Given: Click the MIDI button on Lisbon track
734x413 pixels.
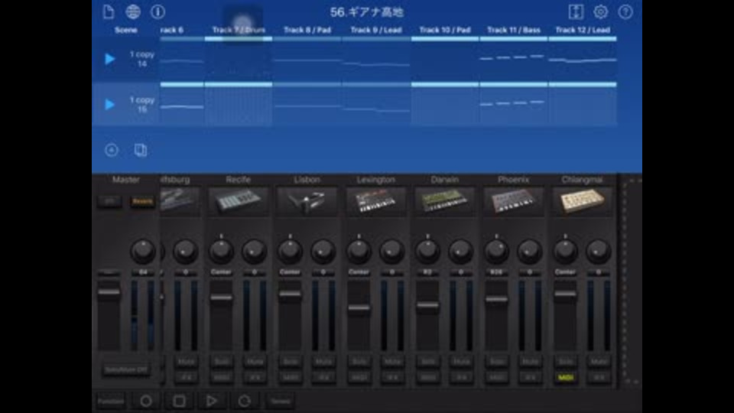Looking at the screenshot, I should (290, 377).
